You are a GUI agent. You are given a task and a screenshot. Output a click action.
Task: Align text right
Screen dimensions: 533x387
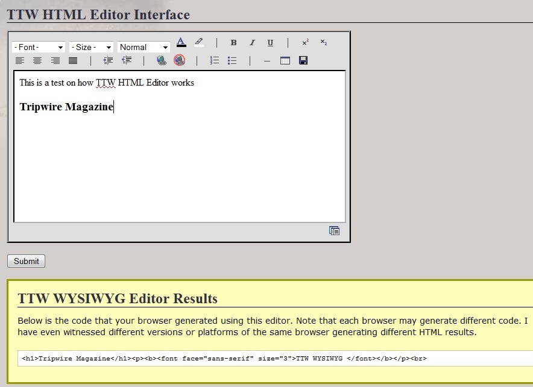click(x=55, y=61)
